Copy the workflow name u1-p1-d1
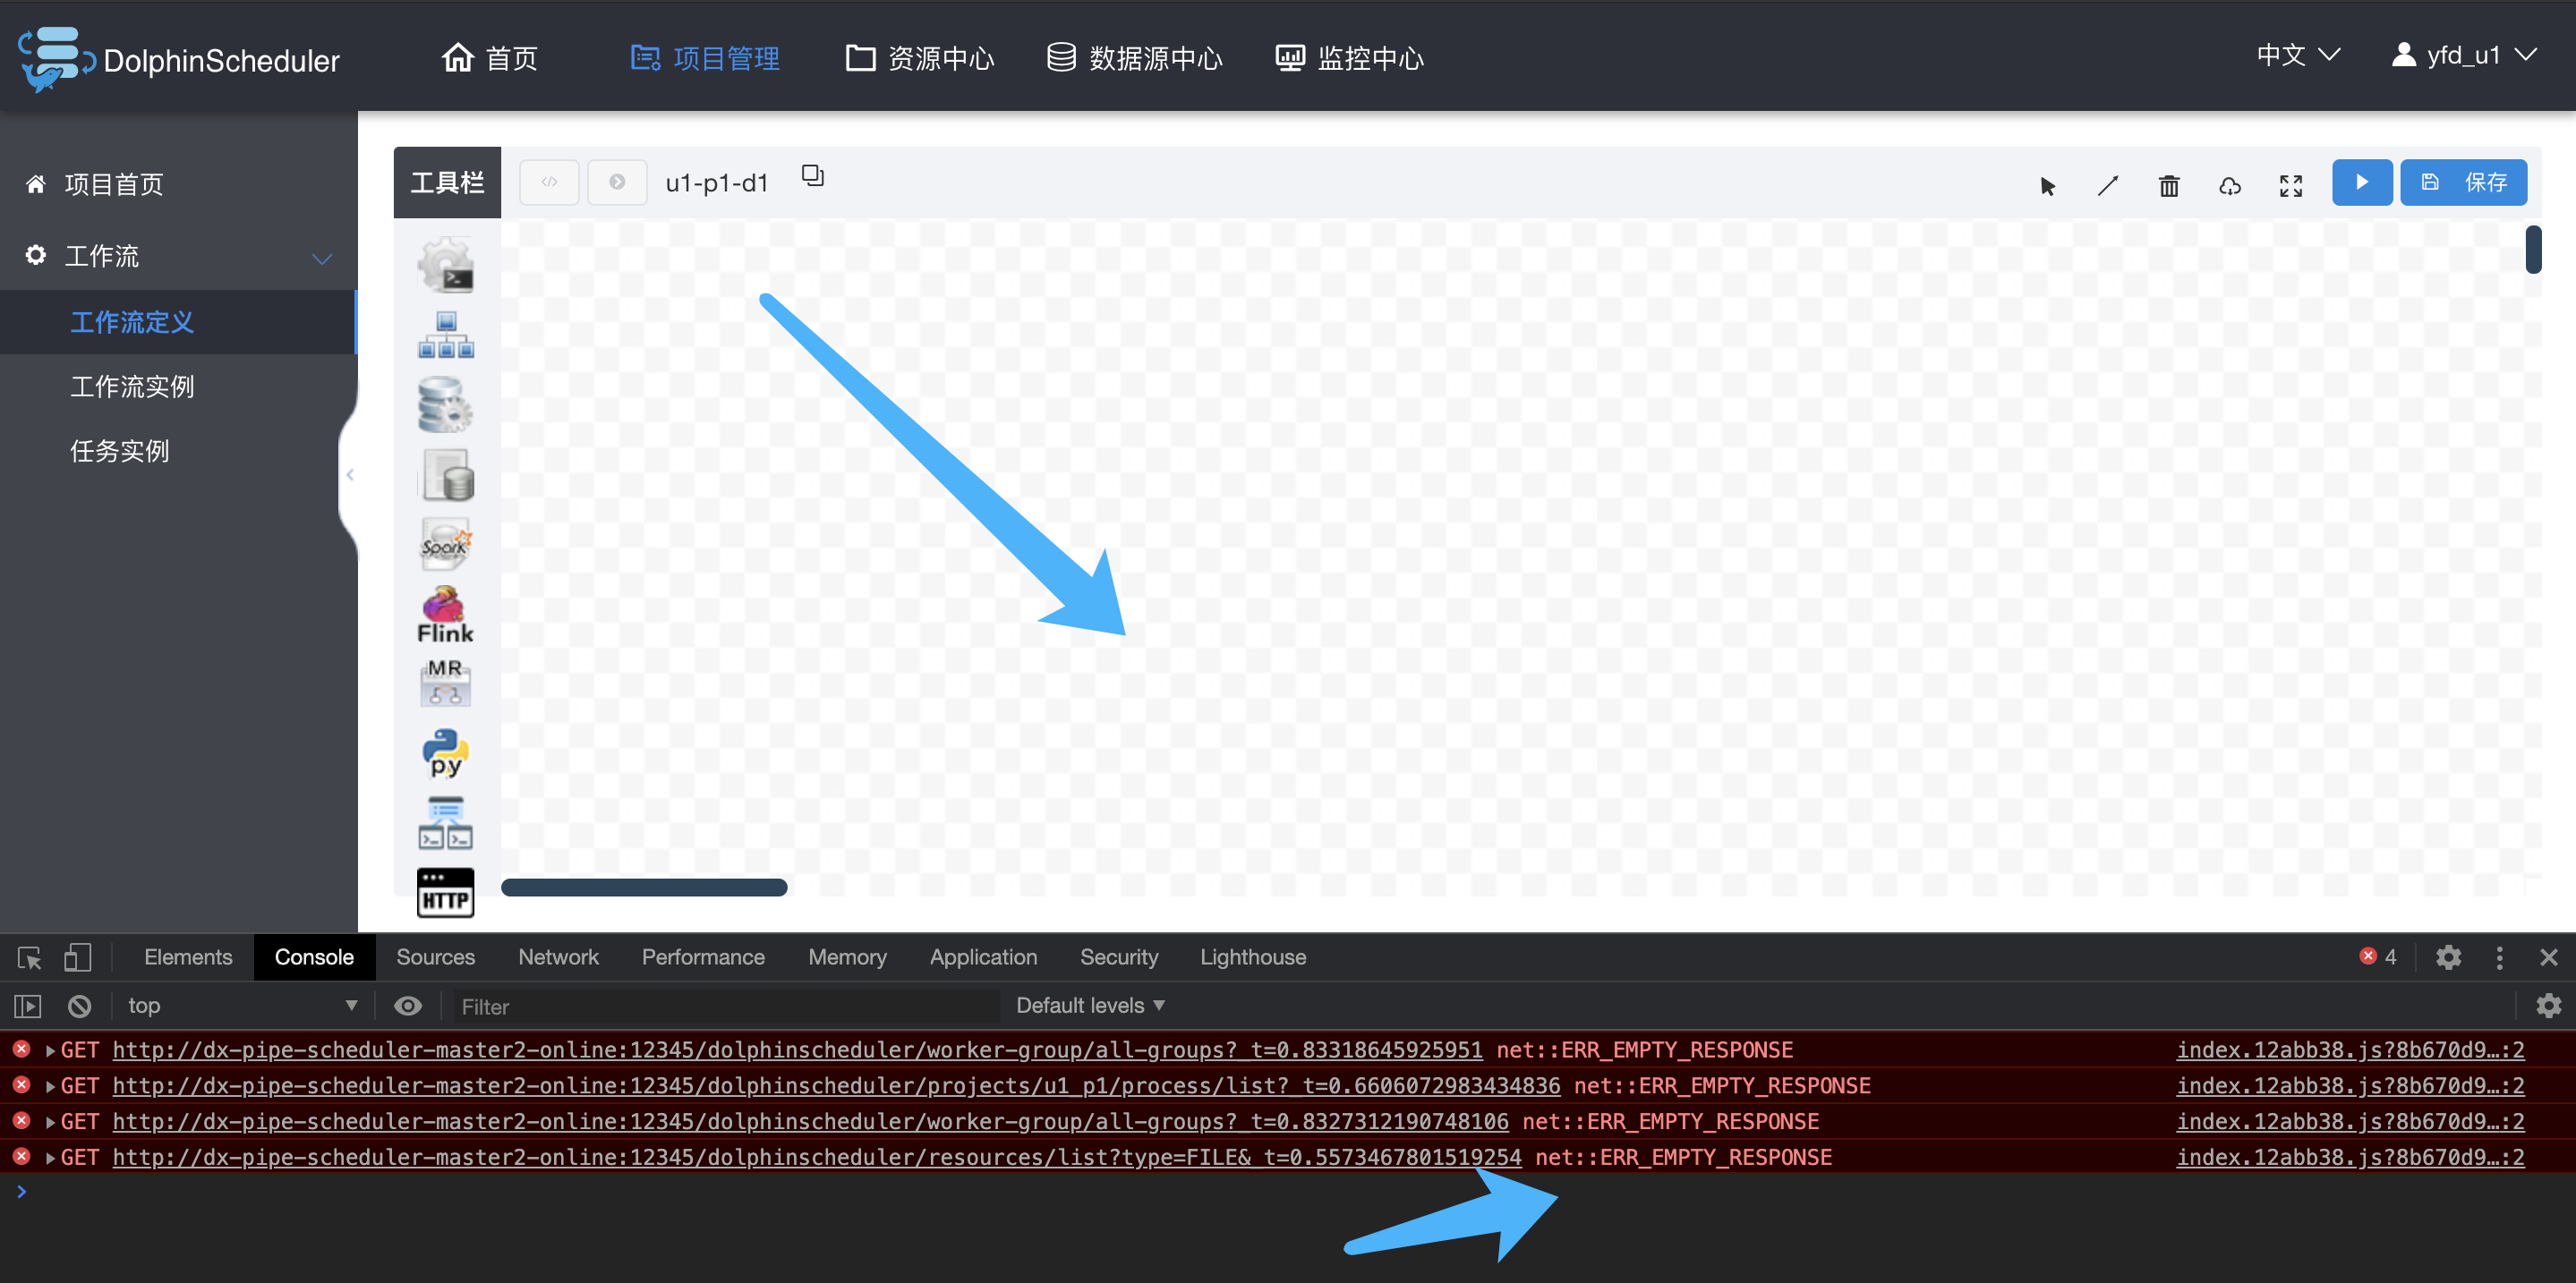The image size is (2576, 1283). (813, 176)
